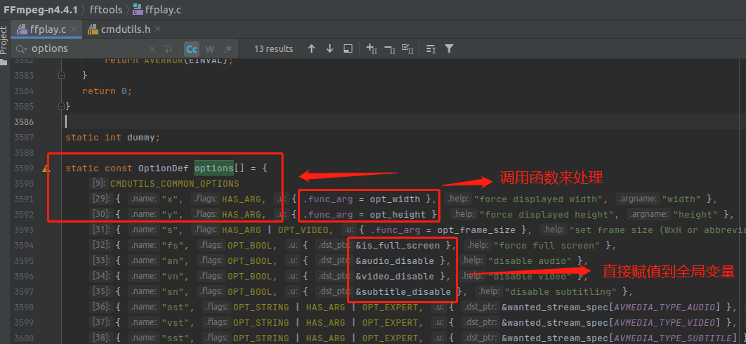Open search filter funnel icon
This screenshot has height=344, width=746.
point(449,49)
